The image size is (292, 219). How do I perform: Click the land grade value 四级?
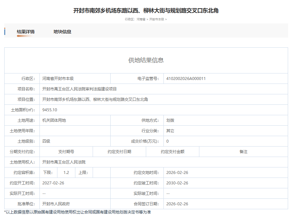click(46, 141)
